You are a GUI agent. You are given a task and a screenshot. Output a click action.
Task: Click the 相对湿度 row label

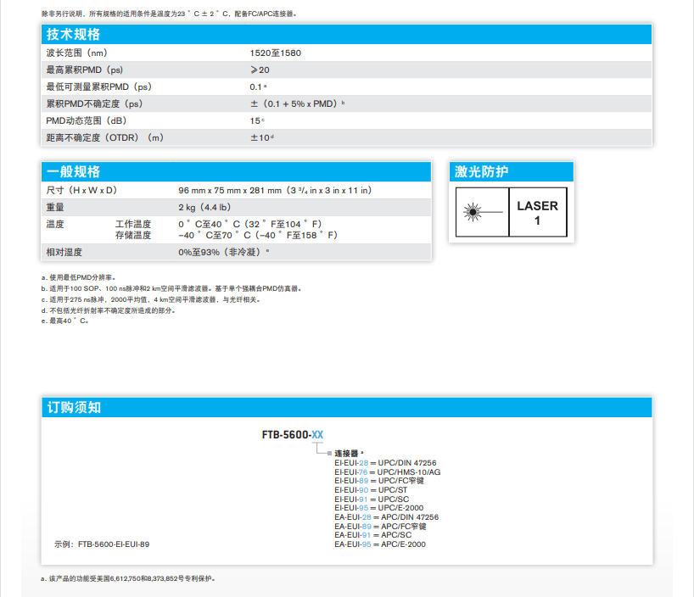point(64,252)
